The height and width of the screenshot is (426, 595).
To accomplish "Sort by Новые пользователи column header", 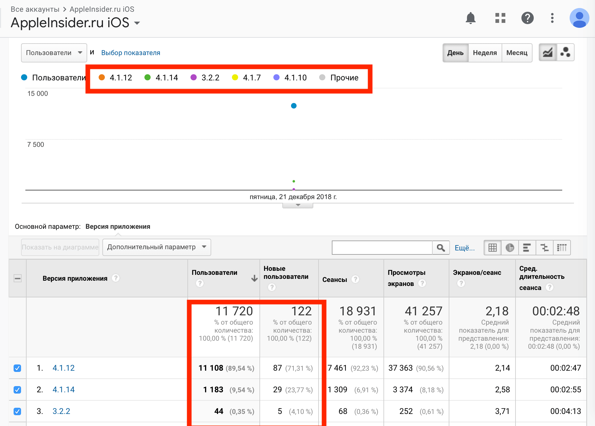I will tap(286, 273).
